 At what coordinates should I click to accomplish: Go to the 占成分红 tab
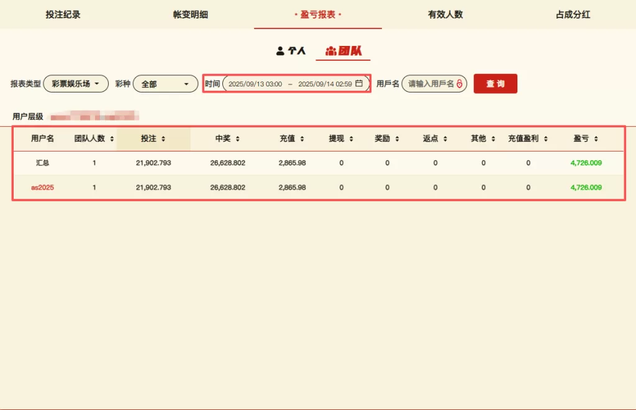[x=573, y=14]
